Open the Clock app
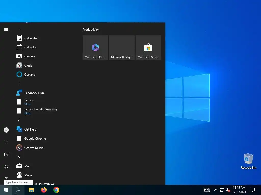 tap(45, 65)
